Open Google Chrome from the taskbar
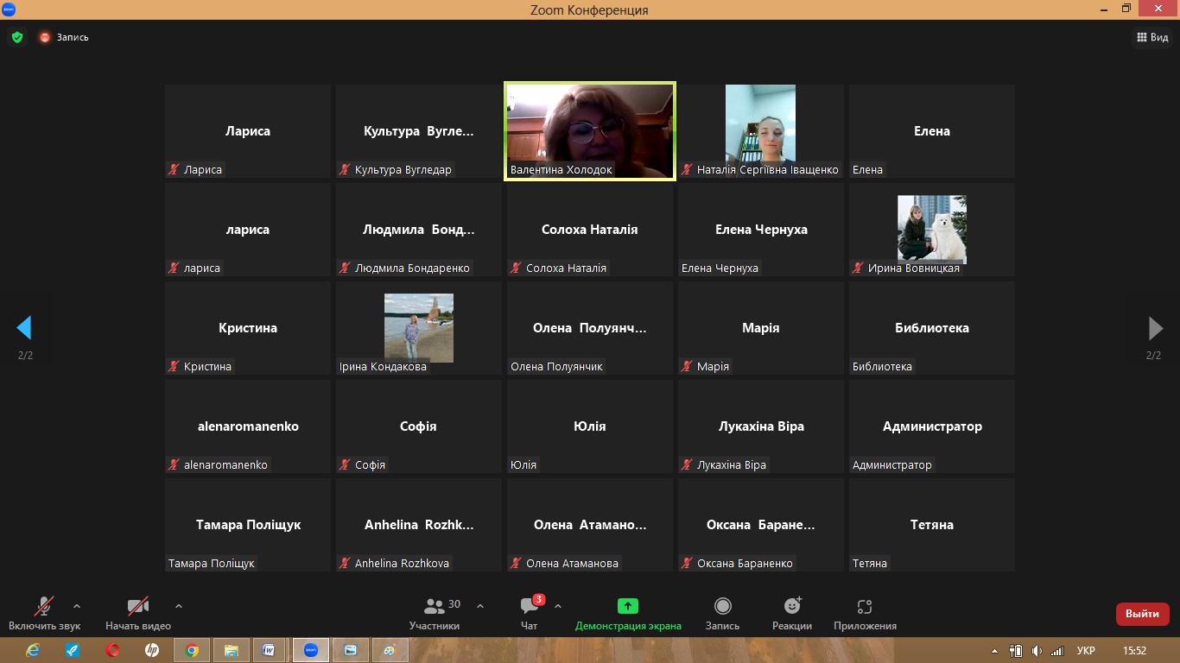 tap(192, 650)
